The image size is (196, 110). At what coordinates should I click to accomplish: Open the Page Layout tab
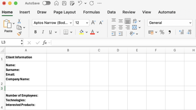coord(65,12)
